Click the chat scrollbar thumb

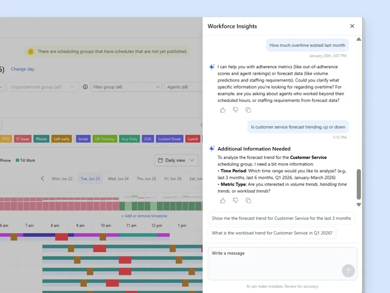point(359,184)
